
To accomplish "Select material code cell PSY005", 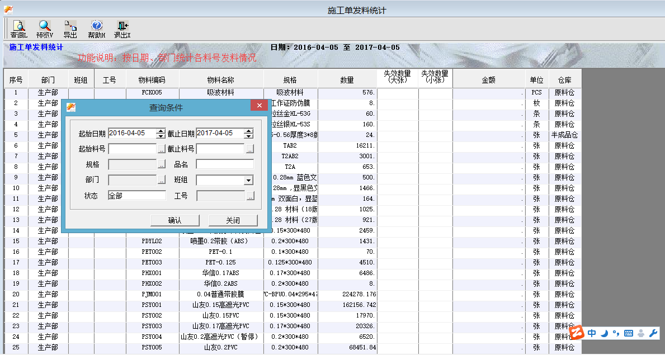I will [x=152, y=347].
